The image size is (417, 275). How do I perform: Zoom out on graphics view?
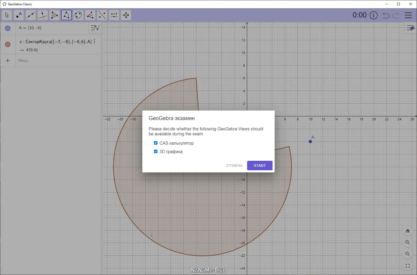(x=408, y=254)
